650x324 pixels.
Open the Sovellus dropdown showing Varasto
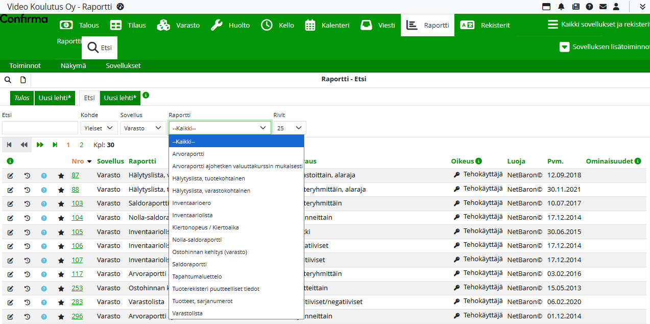pyautogui.click(x=142, y=128)
